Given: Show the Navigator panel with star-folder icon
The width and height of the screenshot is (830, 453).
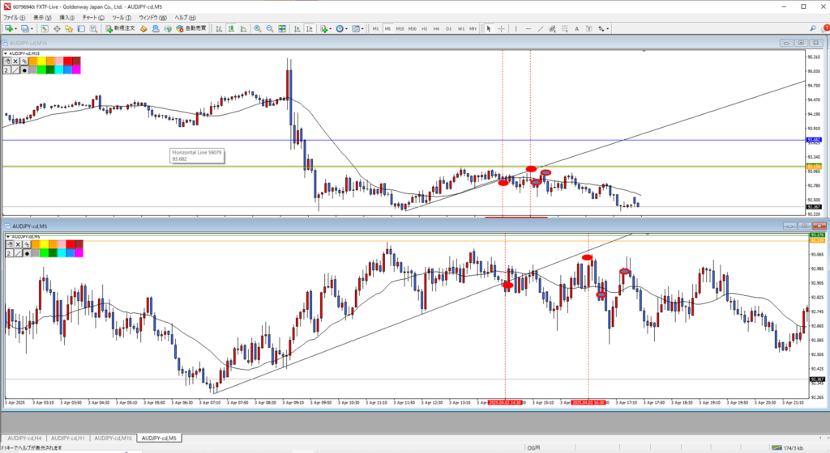Looking at the screenshot, I should (69, 28).
